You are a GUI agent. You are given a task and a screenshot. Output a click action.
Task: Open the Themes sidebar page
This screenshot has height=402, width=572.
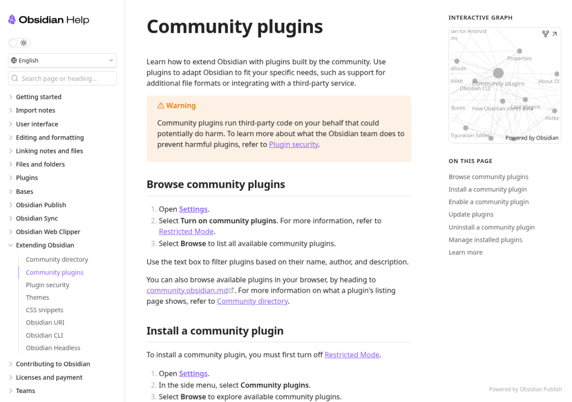pyautogui.click(x=37, y=297)
